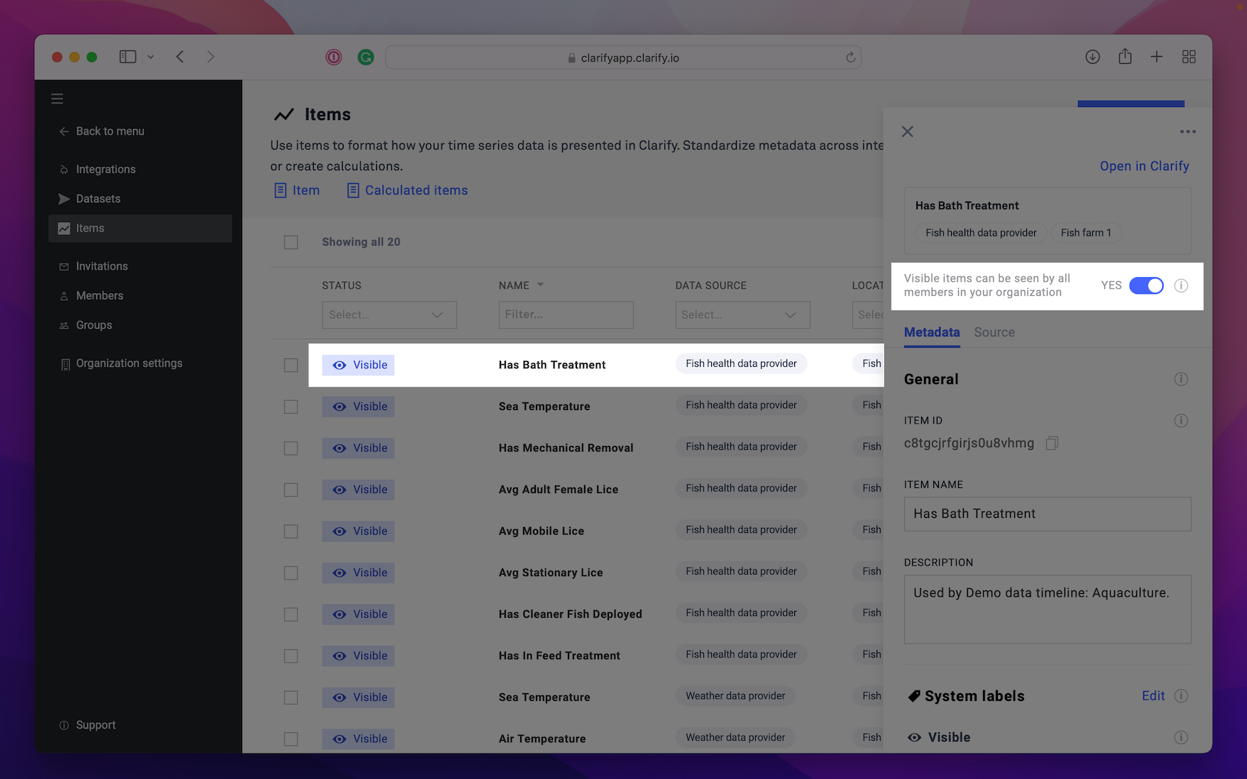The width and height of the screenshot is (1247, 779).
Task: Click info icon next to General heading
Action: pos(1180,380)
